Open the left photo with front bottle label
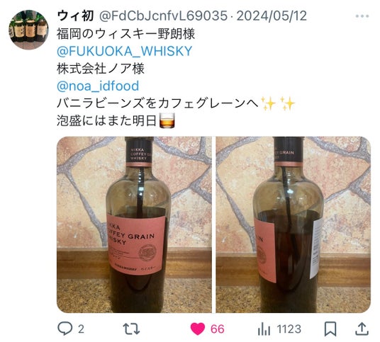 pos(134,224)
